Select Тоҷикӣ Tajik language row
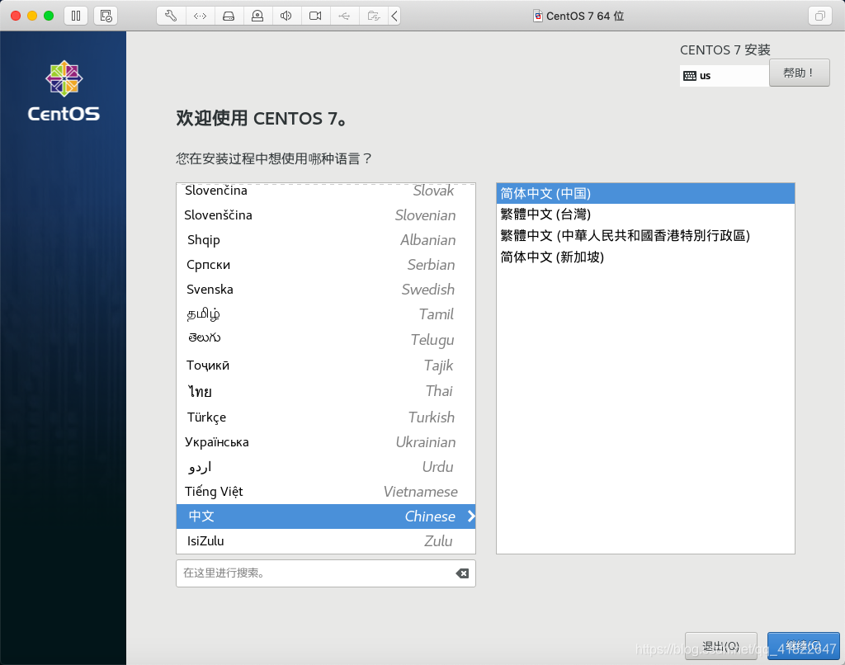Image resolution: width=845 pixels, height=665 pixels. [x=325, y=366]
